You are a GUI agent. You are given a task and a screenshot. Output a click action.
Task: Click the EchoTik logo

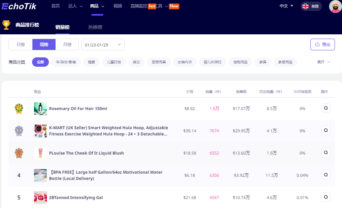click(19, 6)
